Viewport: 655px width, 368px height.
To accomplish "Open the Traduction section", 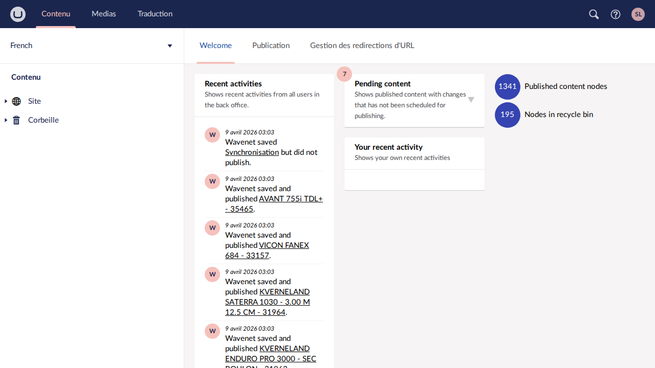I will point(155,14).
